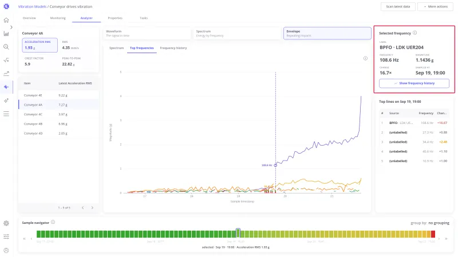458x257 pixels.
Task: Open the Home sidebar icon
Action: (x=6, y=20)
